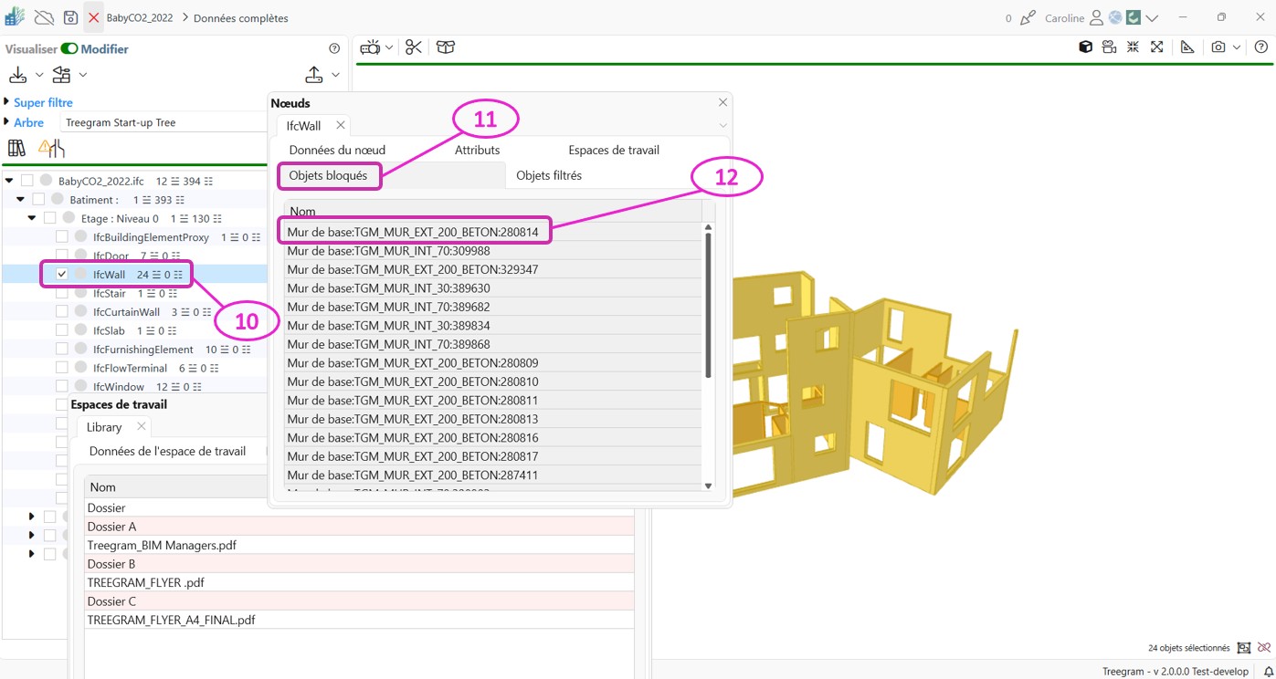The image size is (1276, 679).
Task: Collapse the Etage : Niveau 0 node
Action: tap(32, 218)
